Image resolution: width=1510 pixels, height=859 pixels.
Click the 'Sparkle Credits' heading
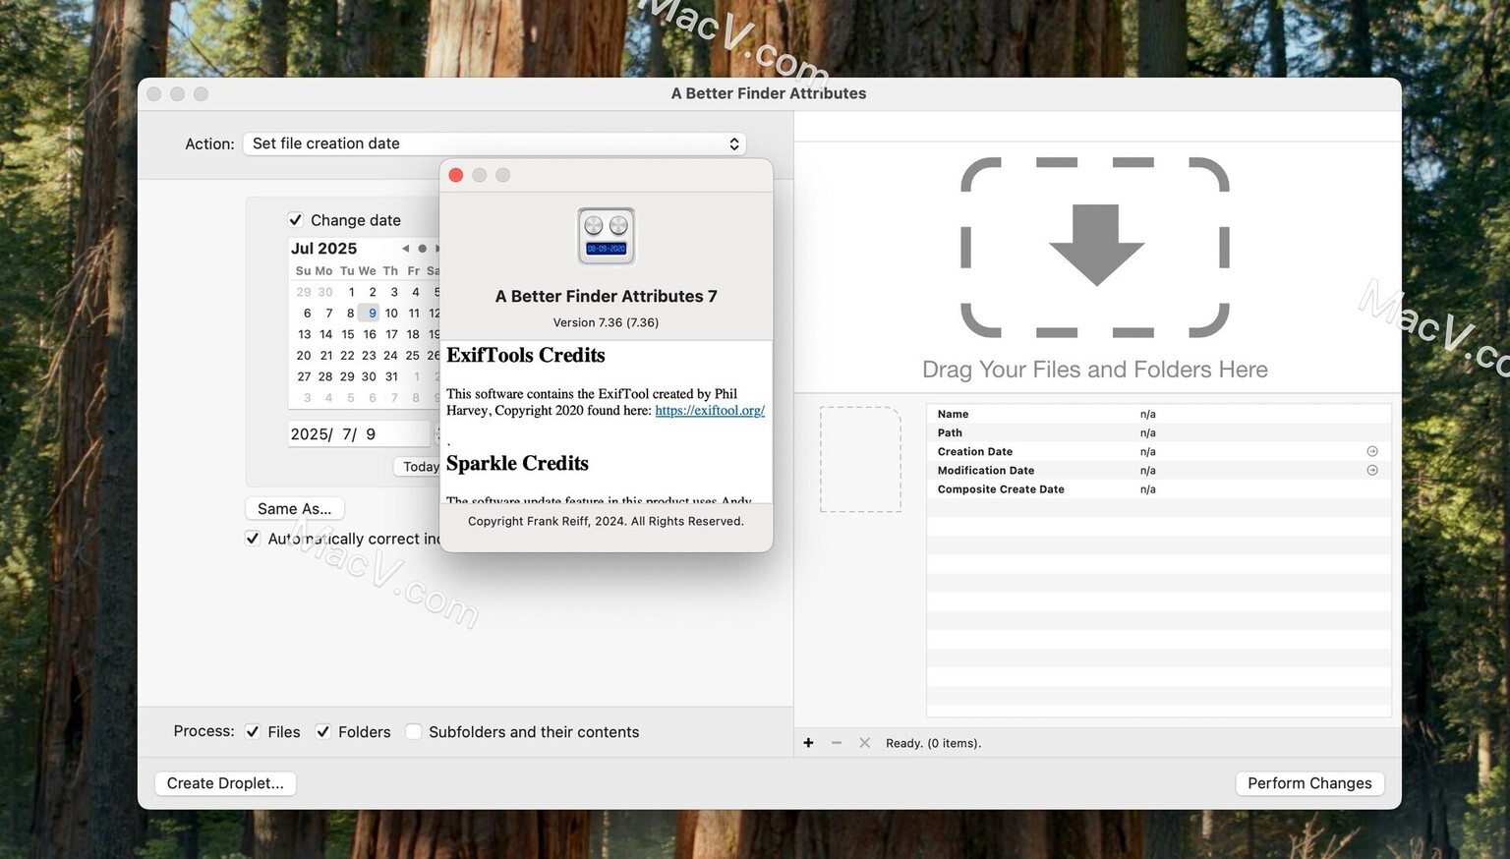coord(517,463)
